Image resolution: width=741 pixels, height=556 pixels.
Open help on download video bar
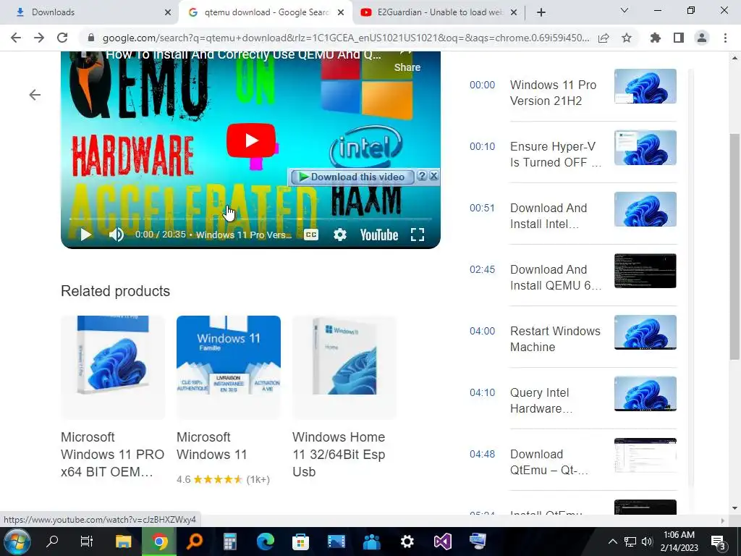point(422,177)
